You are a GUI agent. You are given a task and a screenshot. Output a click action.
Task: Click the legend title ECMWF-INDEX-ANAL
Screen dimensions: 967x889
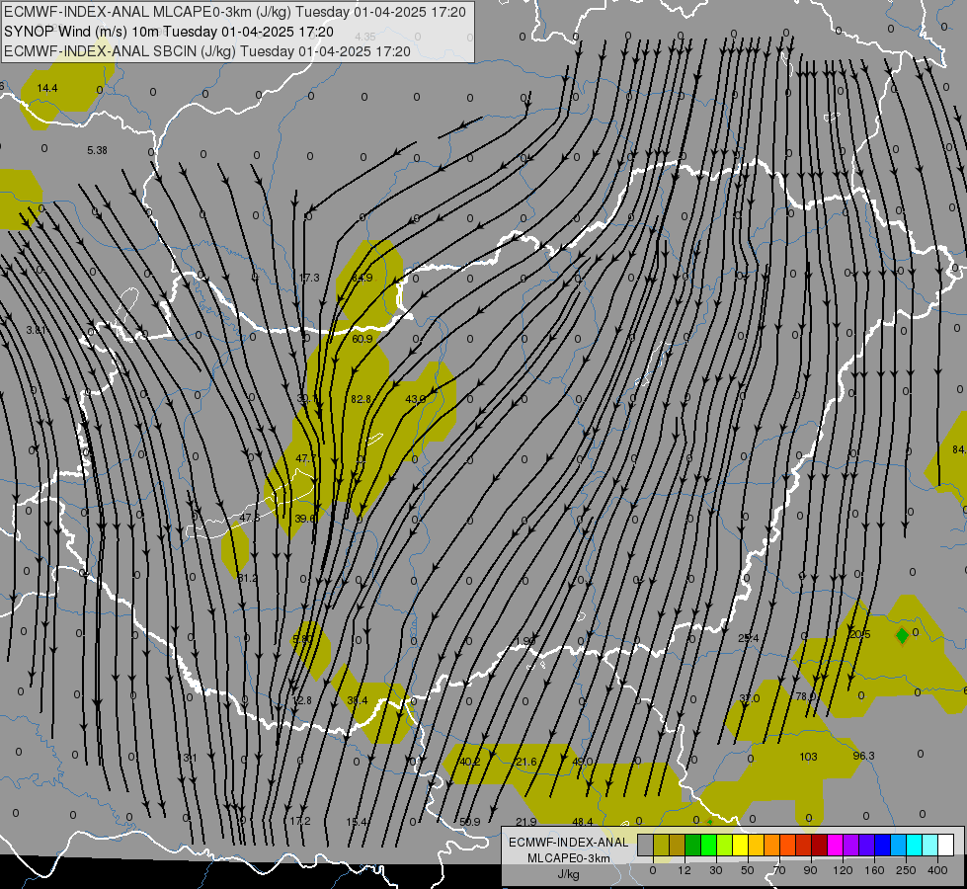tap(568, 843)
